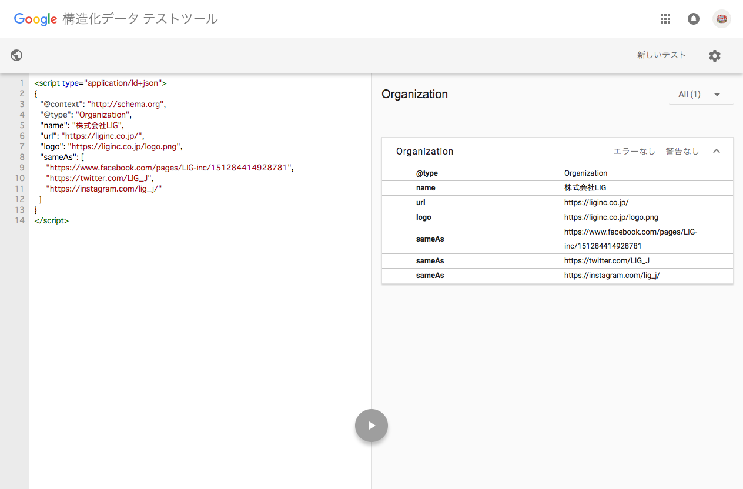Start a new test with 新しいテスト

661,55
